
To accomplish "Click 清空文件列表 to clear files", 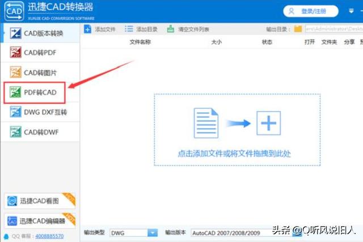I will click(187, 29).
